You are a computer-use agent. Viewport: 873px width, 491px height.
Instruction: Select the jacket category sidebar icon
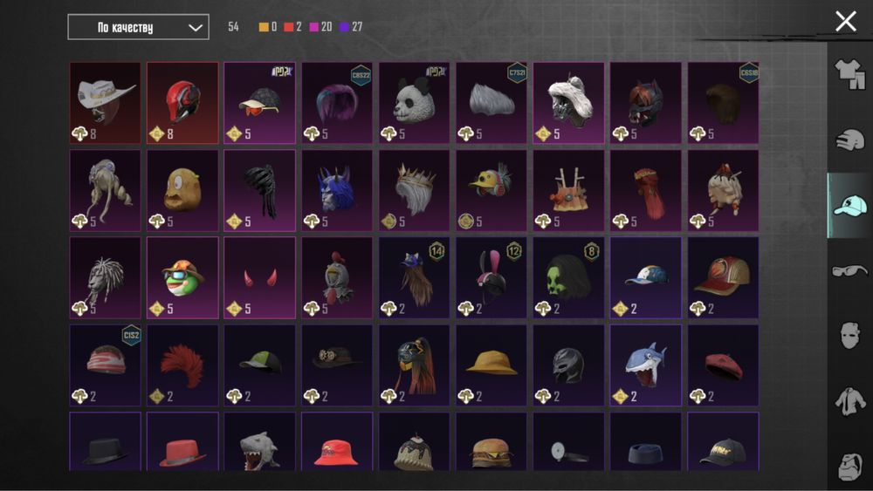[x=849, y=401]
